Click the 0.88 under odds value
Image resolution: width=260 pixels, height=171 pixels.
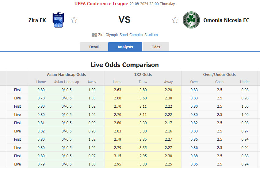click(245, 156)
